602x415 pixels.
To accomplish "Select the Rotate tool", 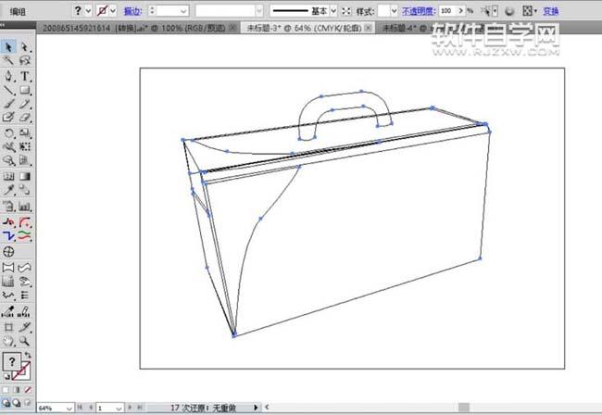I will tap(8, 133).
